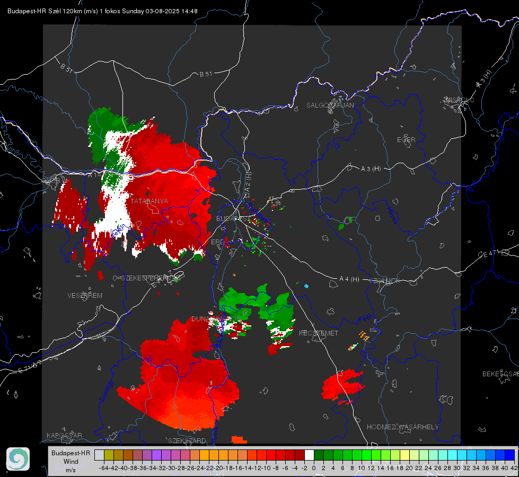Click the 'HODMEZOVASARHELY' city label

pos(402,427)
